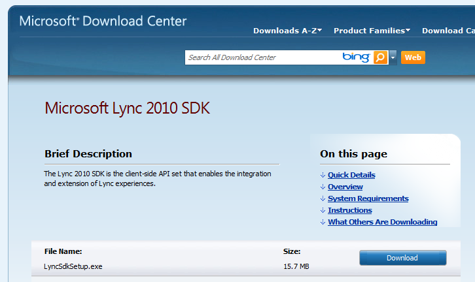475x282 pixels.
Task: Click the Microsoft Download Center logo
Action: pyautogui.click(x=103, y=21)
